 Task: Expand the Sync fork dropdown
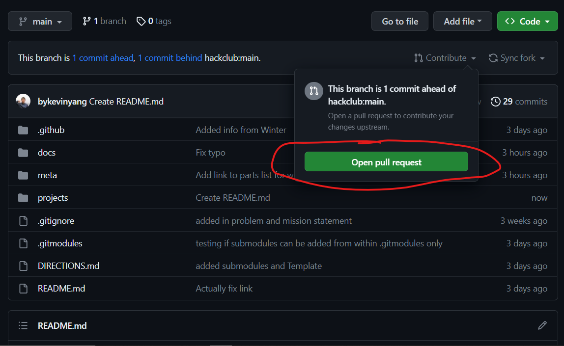(x=516, y=58)
